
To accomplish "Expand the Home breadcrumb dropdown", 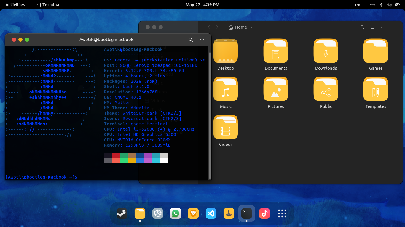I will 251,27.
